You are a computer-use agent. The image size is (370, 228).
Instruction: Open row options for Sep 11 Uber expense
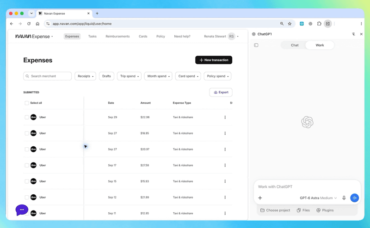click(225, 213)
